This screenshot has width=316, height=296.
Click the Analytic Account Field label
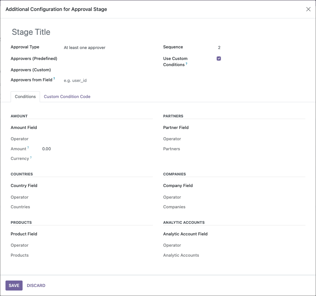[x=185, y=234]
